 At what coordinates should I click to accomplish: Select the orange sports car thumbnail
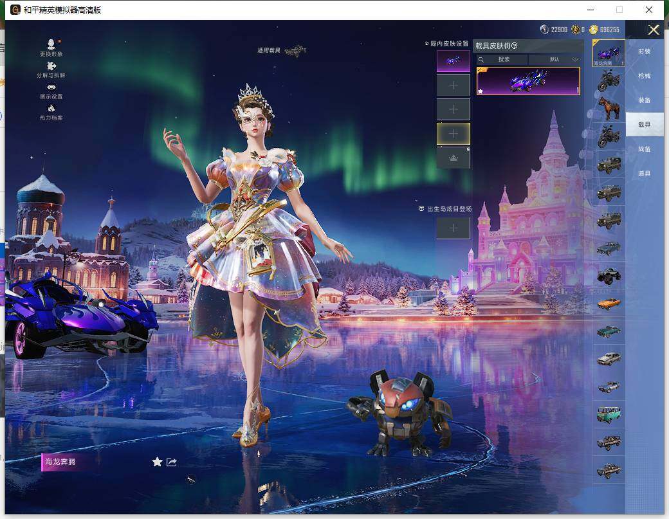pyautogui.click(x=609, y=304)
